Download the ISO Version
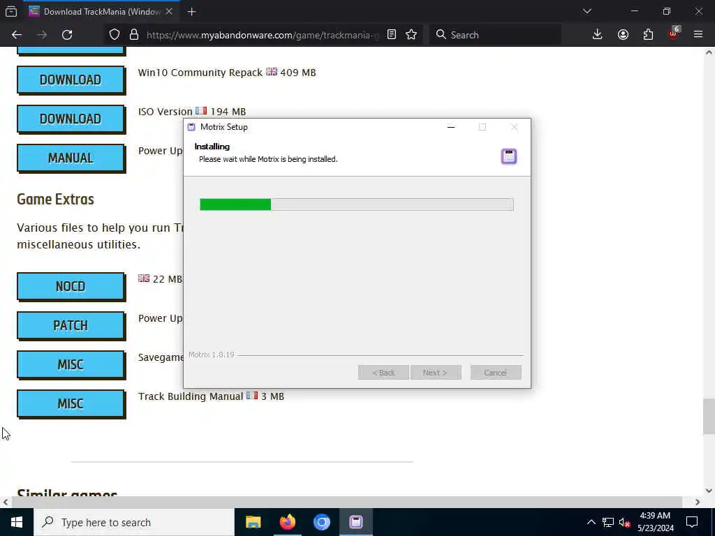This screenshot has height=536, width=715. (x=71, y=119)
